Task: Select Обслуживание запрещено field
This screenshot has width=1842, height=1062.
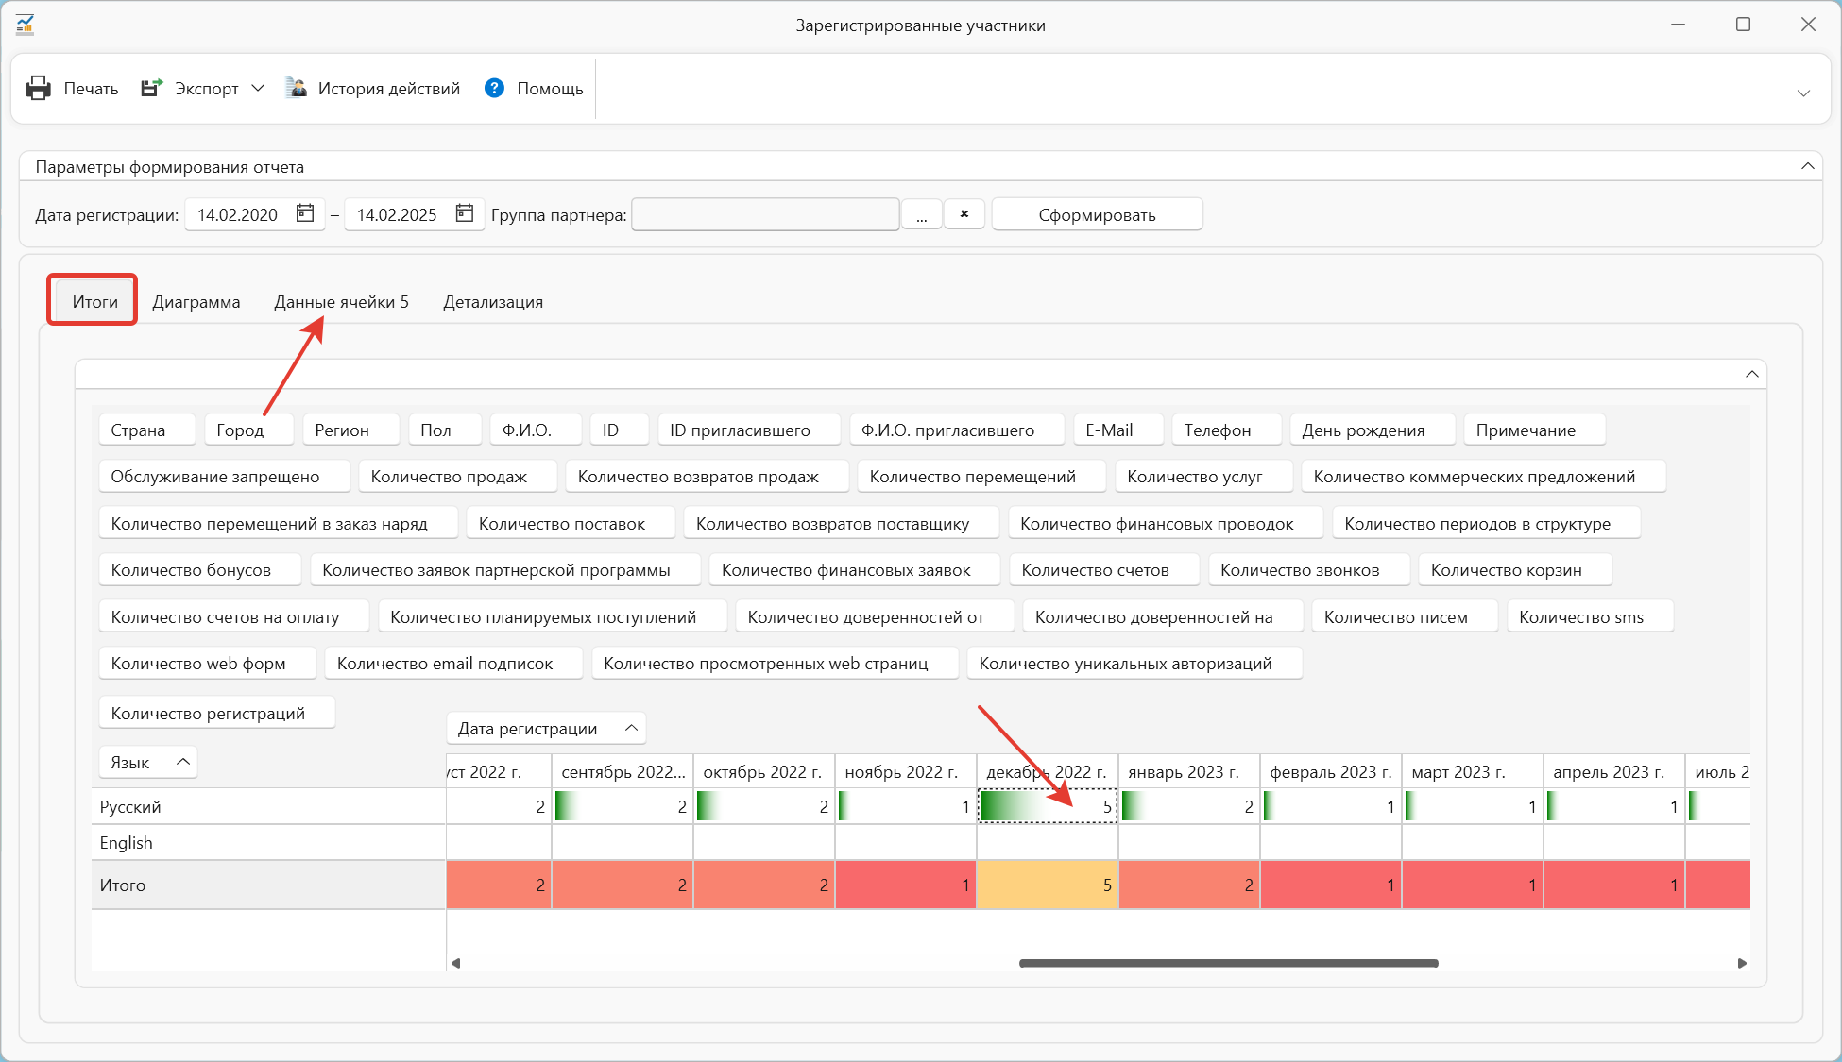Action: (224, 476)
